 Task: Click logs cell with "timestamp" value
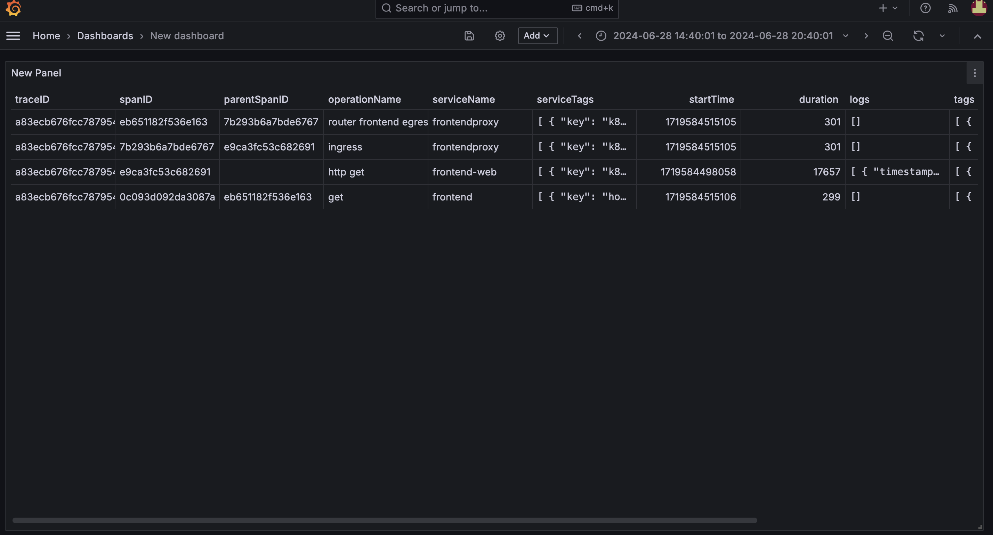point(897,172)
